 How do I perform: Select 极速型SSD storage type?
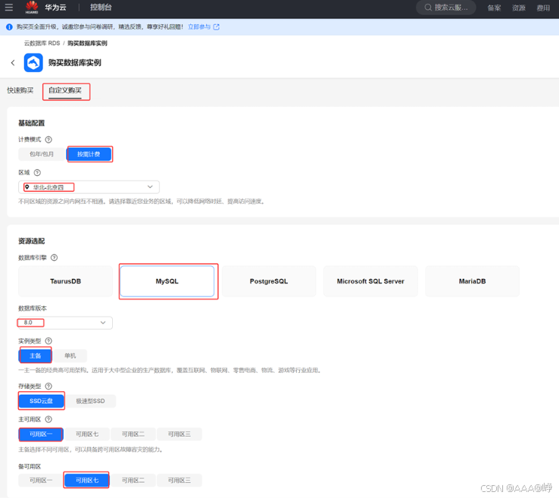90,401
